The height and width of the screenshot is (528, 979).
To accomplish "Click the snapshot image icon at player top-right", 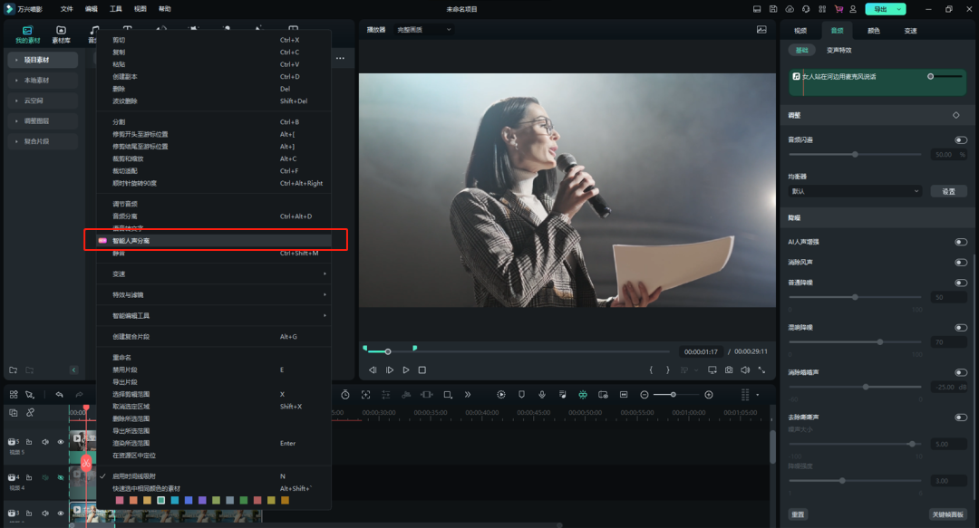I will click(x=761, y=29).
